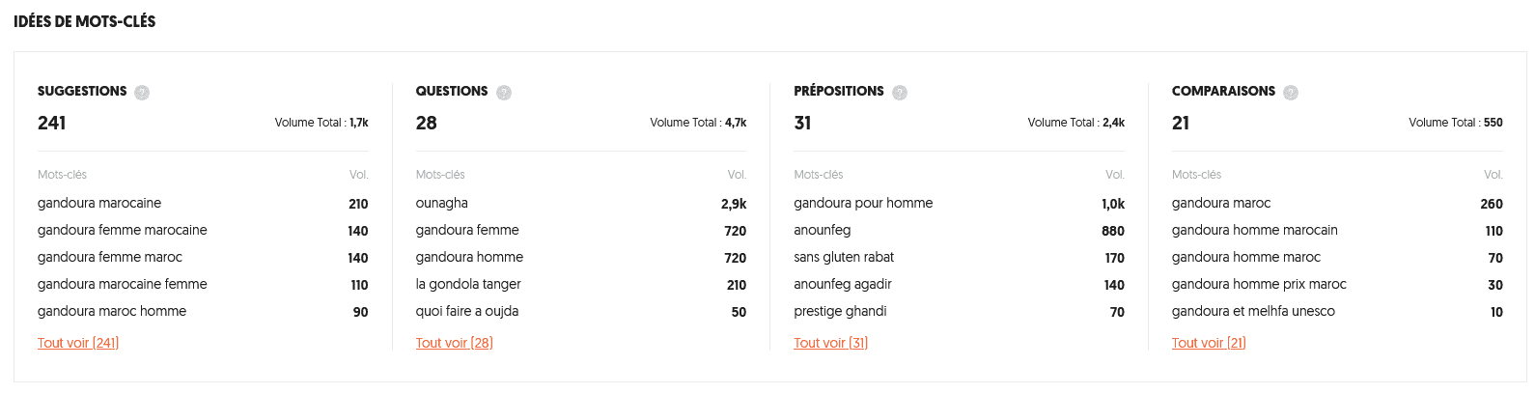Image resolution: width=1535 pixels, height=394 pixels.
Task: Click the keyword gandoura pour homme
Action: pyautogui.click(x=863, y=204)
